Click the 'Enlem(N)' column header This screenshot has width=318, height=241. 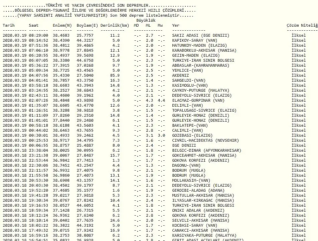62,25
